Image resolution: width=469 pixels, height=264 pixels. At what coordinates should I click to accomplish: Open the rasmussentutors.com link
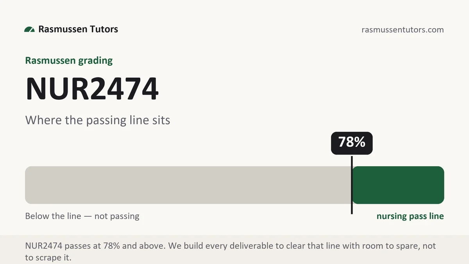coord(403,29)
